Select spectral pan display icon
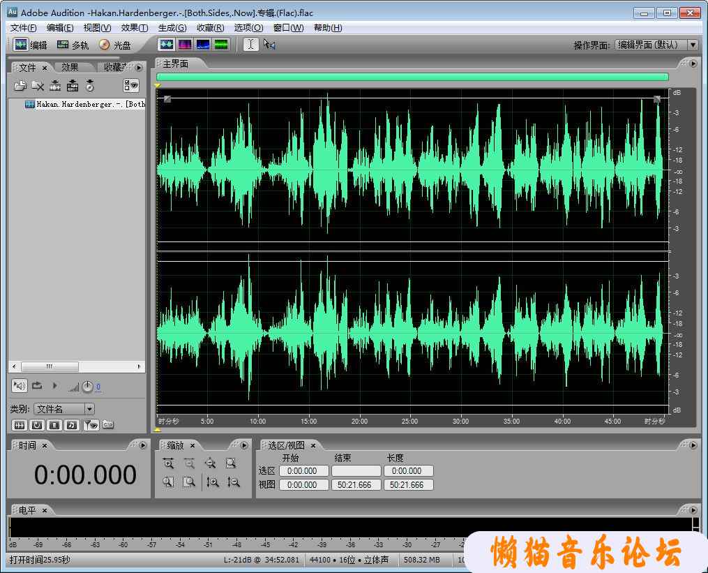 [x=203, y=44]
